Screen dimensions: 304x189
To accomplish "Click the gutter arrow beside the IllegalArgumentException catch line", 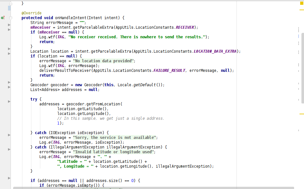I will [9, 149].
